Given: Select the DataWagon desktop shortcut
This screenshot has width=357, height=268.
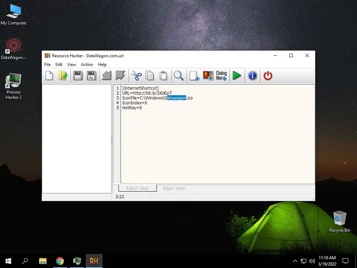Looking at the screenshot, I should 14,49.
